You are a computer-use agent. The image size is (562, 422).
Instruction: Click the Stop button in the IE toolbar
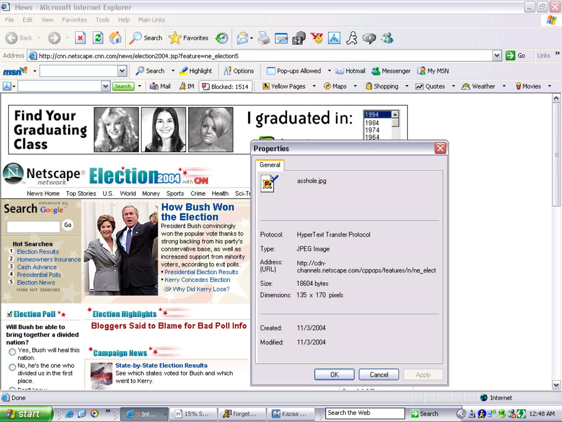pos(80,38)
